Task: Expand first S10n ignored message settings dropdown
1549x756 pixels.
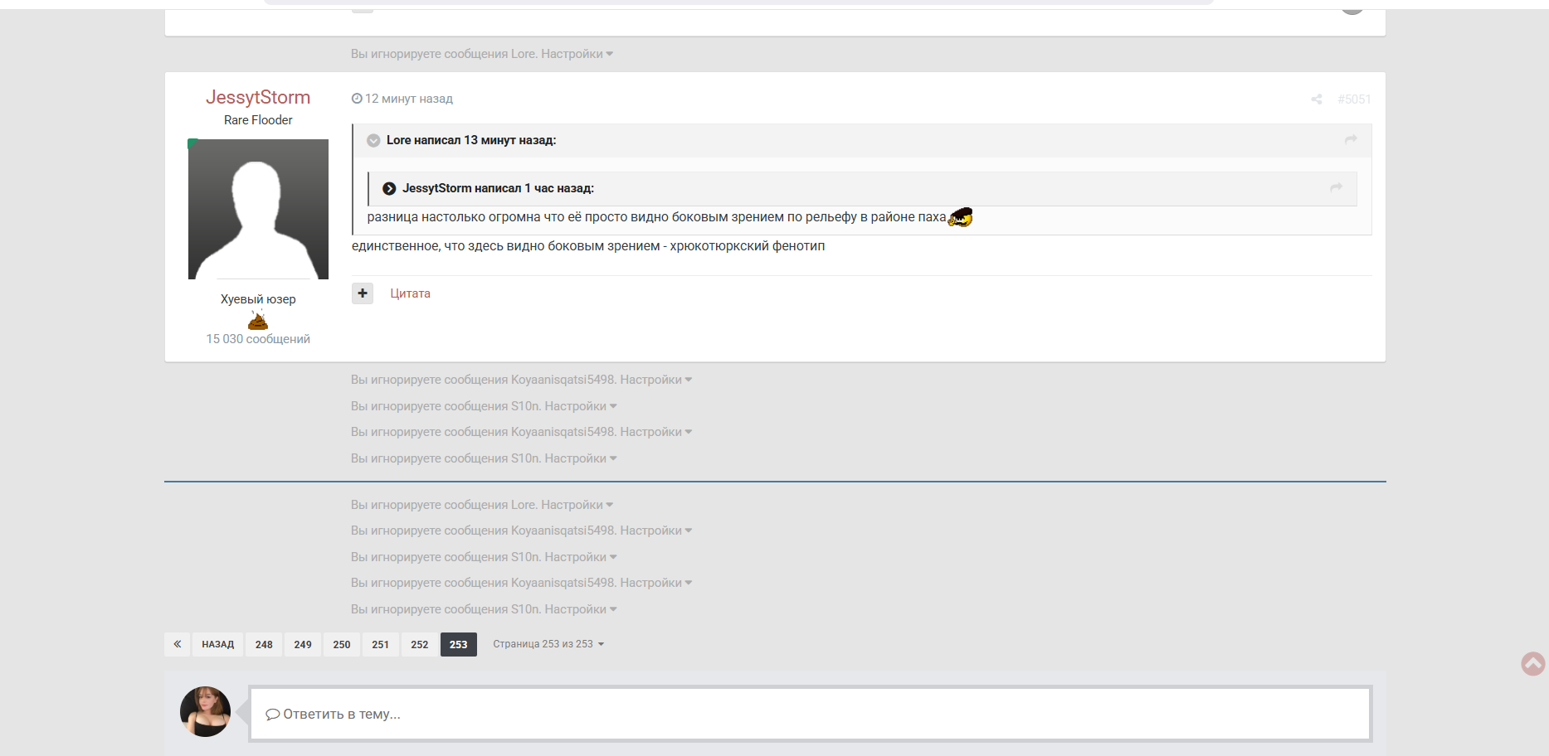Action: click(580, 406)
